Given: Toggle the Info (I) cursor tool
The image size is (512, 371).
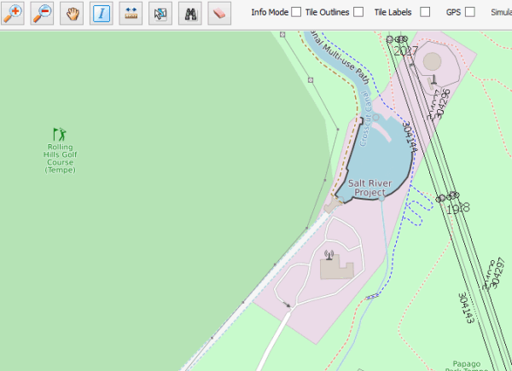Looking at the screenshot, I should (102, 13).
